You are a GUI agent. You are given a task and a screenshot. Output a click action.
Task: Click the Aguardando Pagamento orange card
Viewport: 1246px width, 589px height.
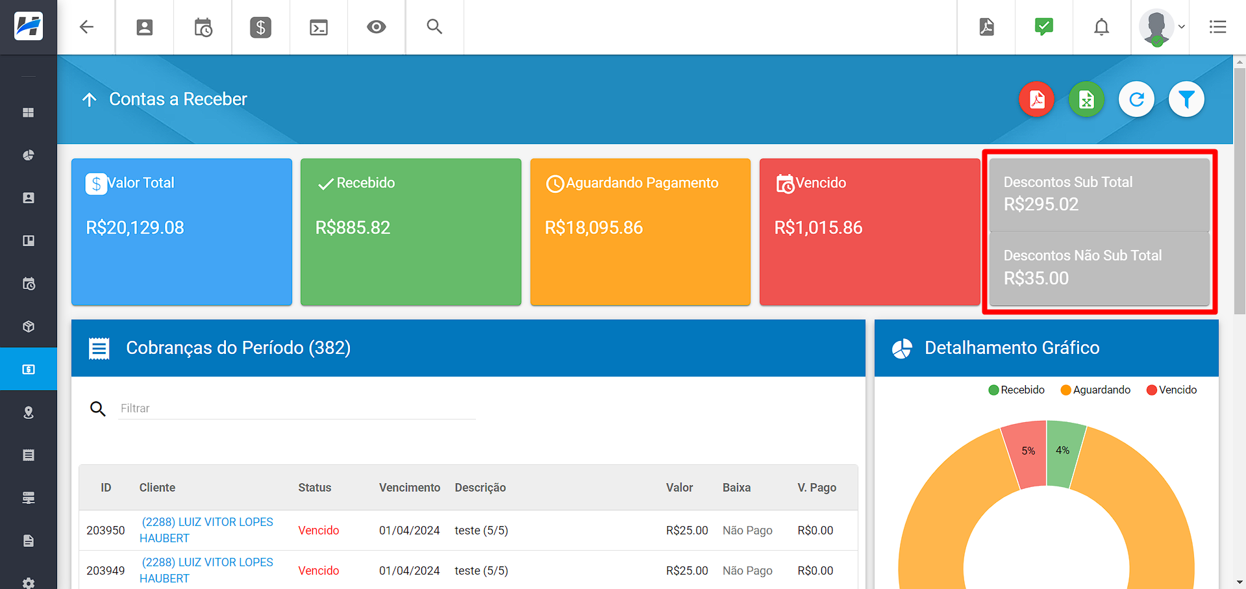[x=640, y=232]
